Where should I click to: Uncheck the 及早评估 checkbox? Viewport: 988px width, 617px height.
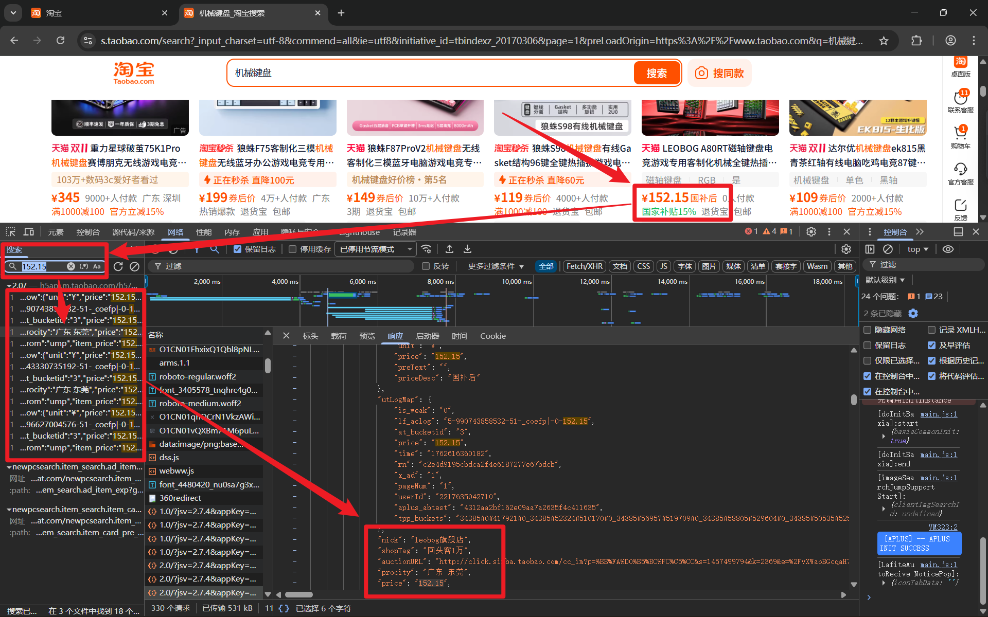[931, 346]
